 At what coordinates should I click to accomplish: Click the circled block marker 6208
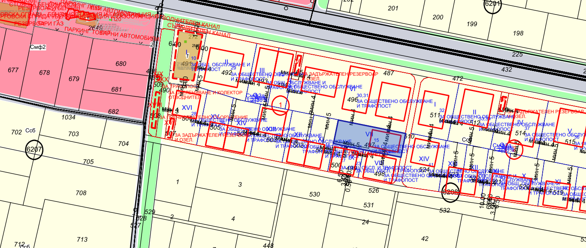click(x=450, y=192)
